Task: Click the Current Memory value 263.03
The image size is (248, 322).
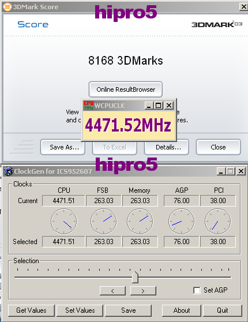Action: coord(140,201)
